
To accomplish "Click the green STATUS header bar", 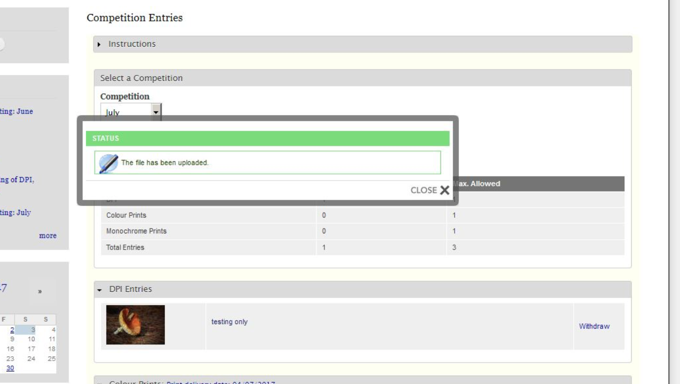I will click(x=268, y=138).
